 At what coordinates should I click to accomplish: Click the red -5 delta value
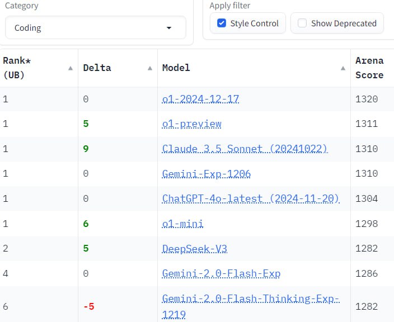[89, 306]
